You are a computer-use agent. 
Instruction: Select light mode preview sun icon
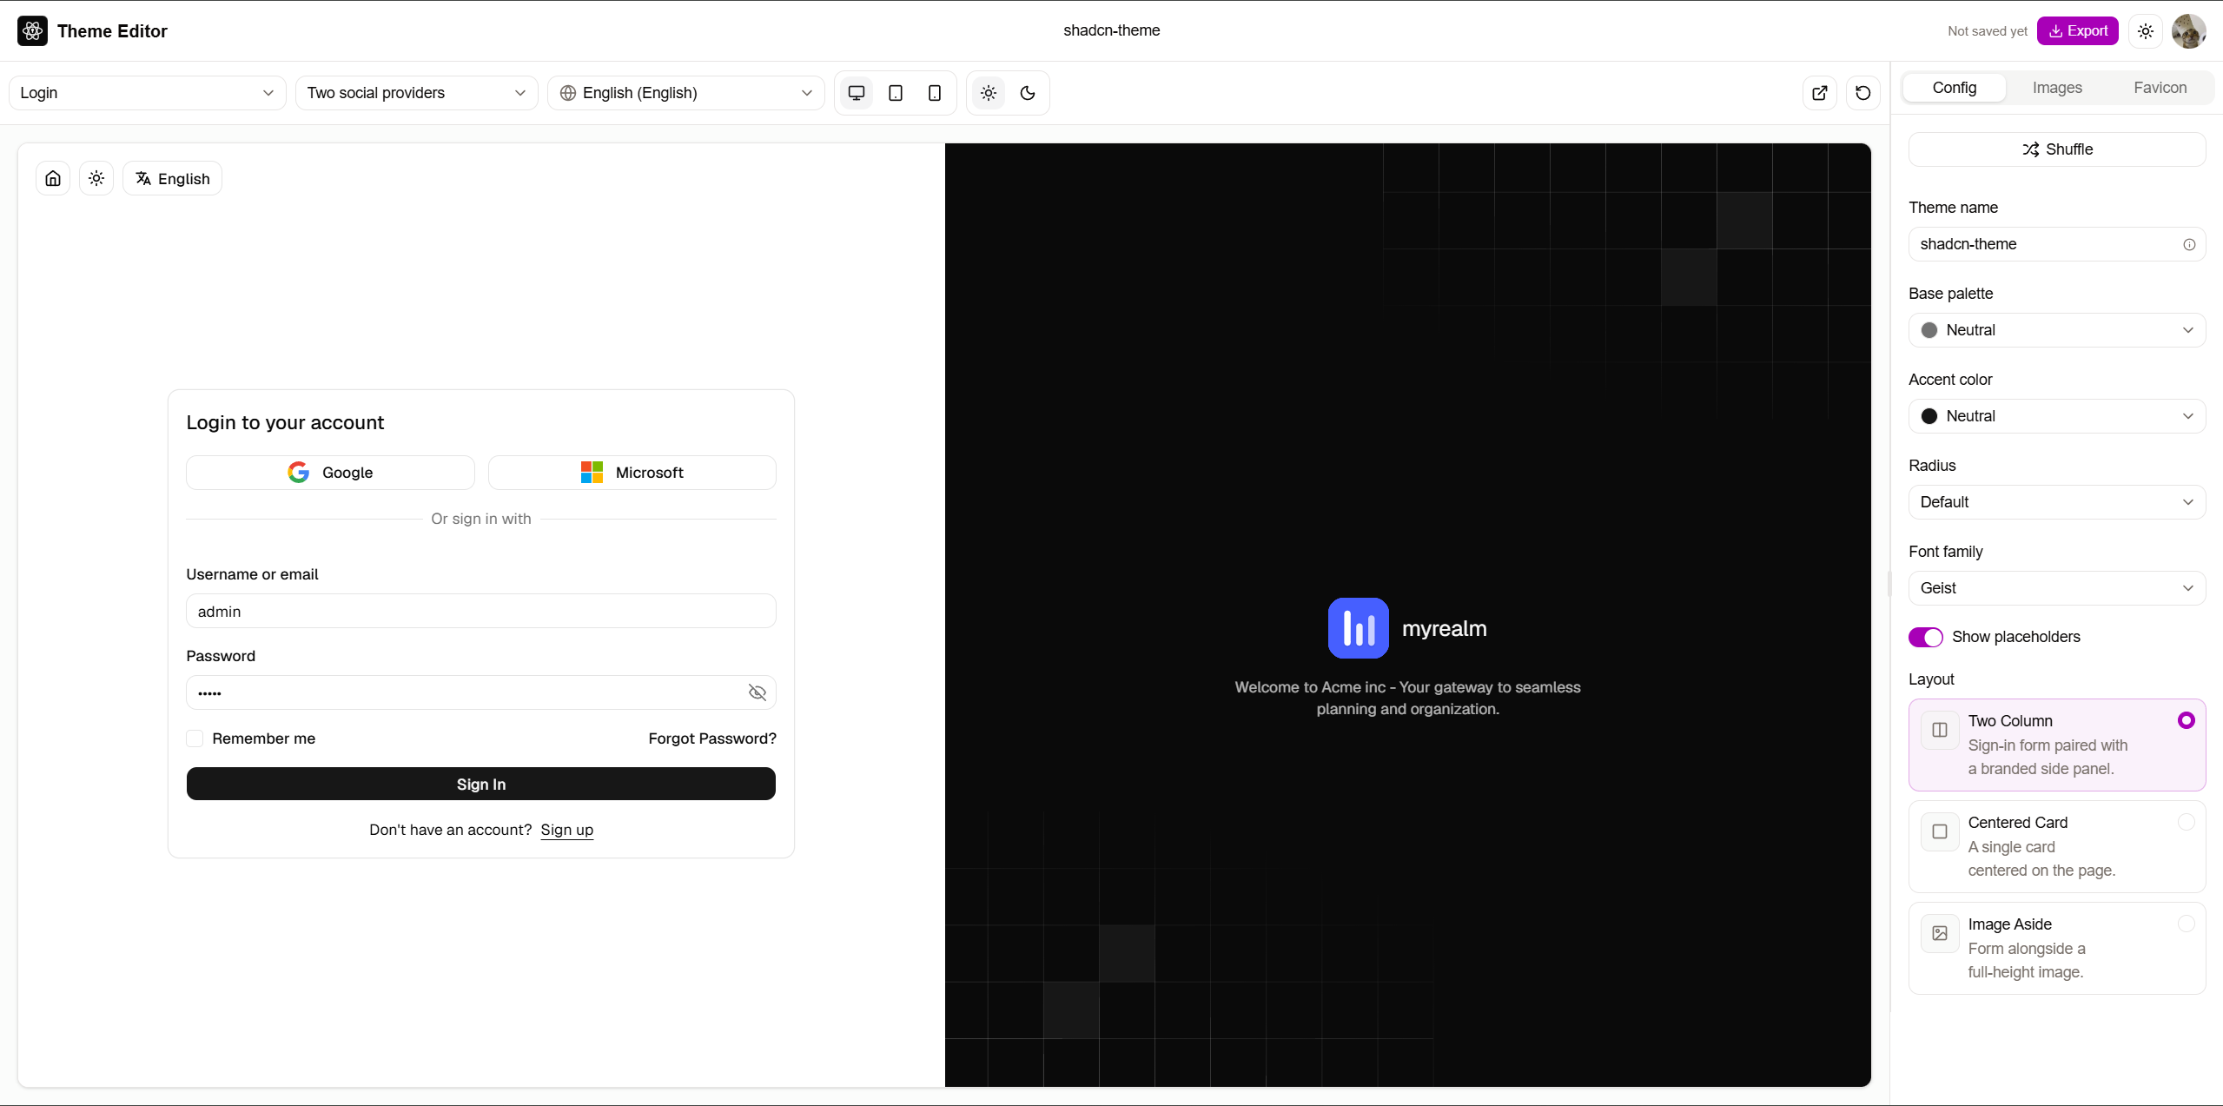[x=989, y=93]
